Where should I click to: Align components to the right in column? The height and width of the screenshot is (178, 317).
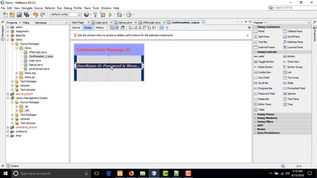135,28
